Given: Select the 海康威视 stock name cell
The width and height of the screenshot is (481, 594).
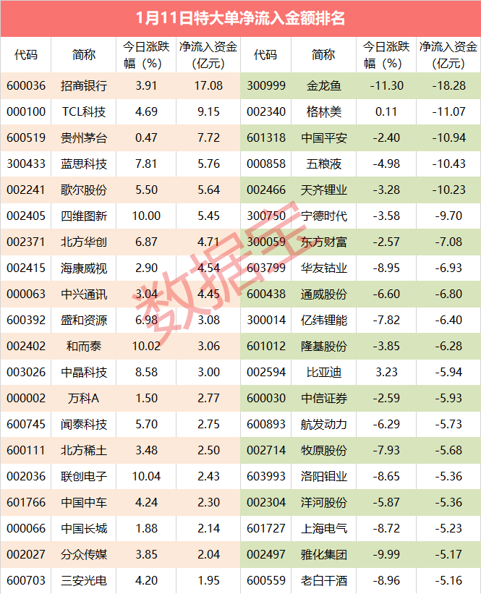Looking at the screenshot, I should point(84,268).
